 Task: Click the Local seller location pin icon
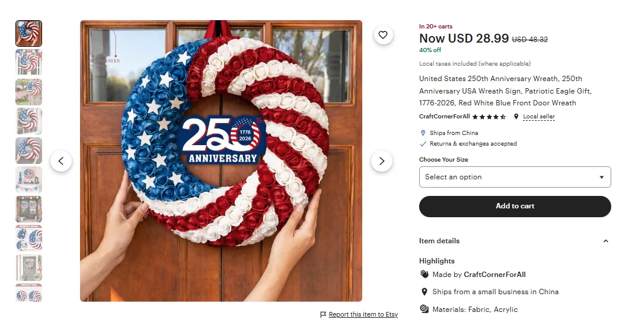click(x=516, y=117)
